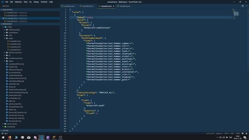Image resolution: width=249 pixels, height=140 pixels.
Task: Click the gear icon beside baubles.cfg
Action: [x=7, y=67]
